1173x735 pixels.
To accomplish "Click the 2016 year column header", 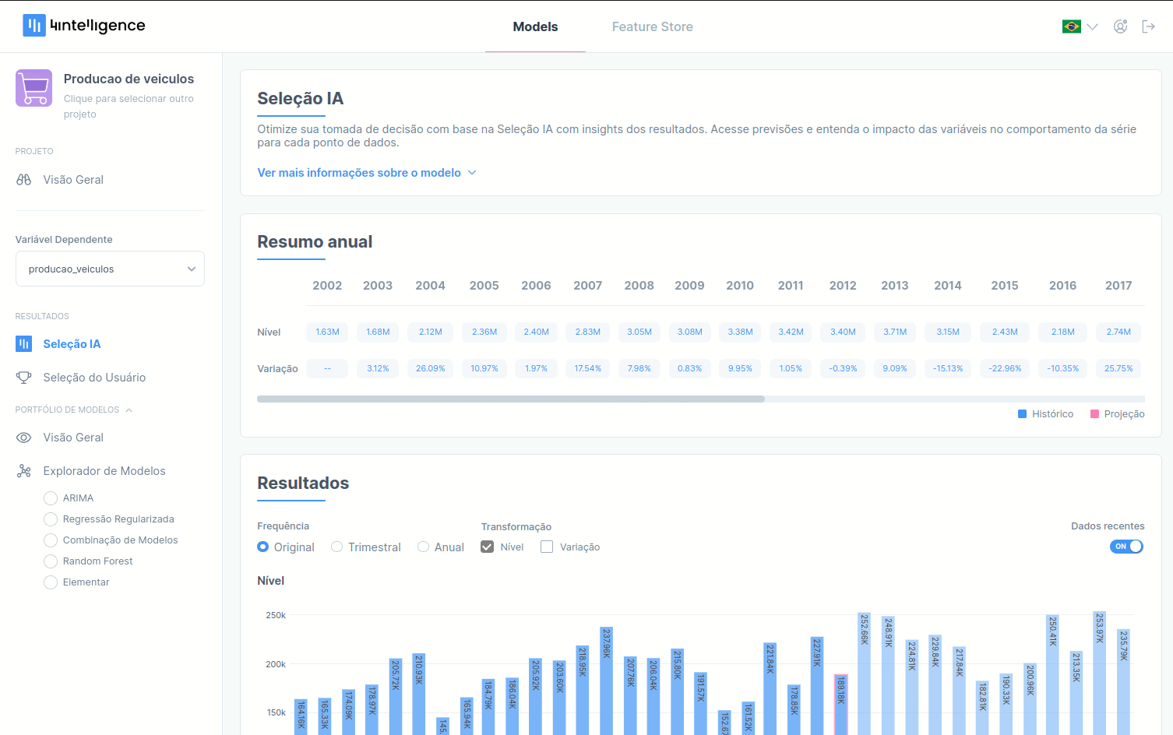I will [1062, 286].
